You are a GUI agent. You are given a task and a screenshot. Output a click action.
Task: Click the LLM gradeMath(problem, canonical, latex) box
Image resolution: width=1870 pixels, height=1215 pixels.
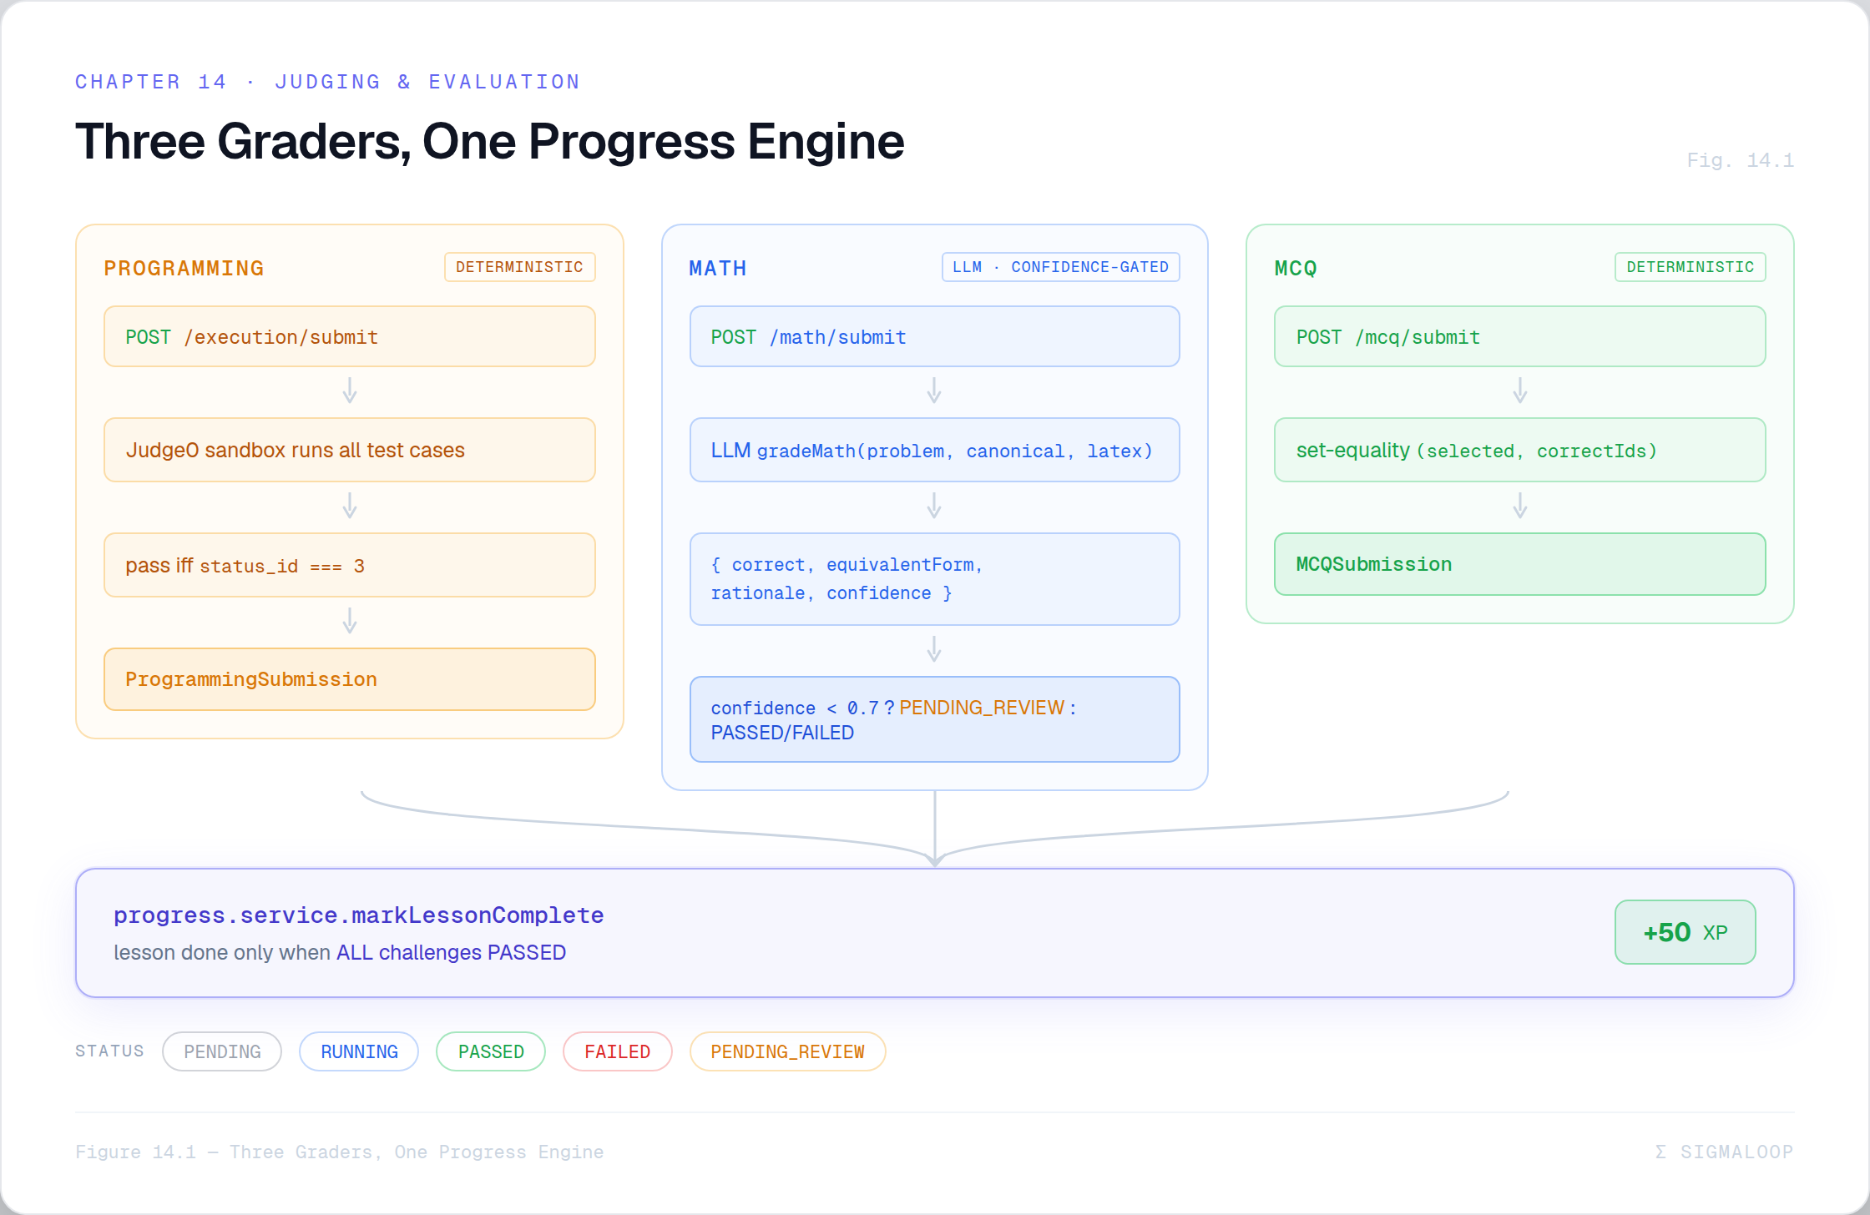[935, 450]
